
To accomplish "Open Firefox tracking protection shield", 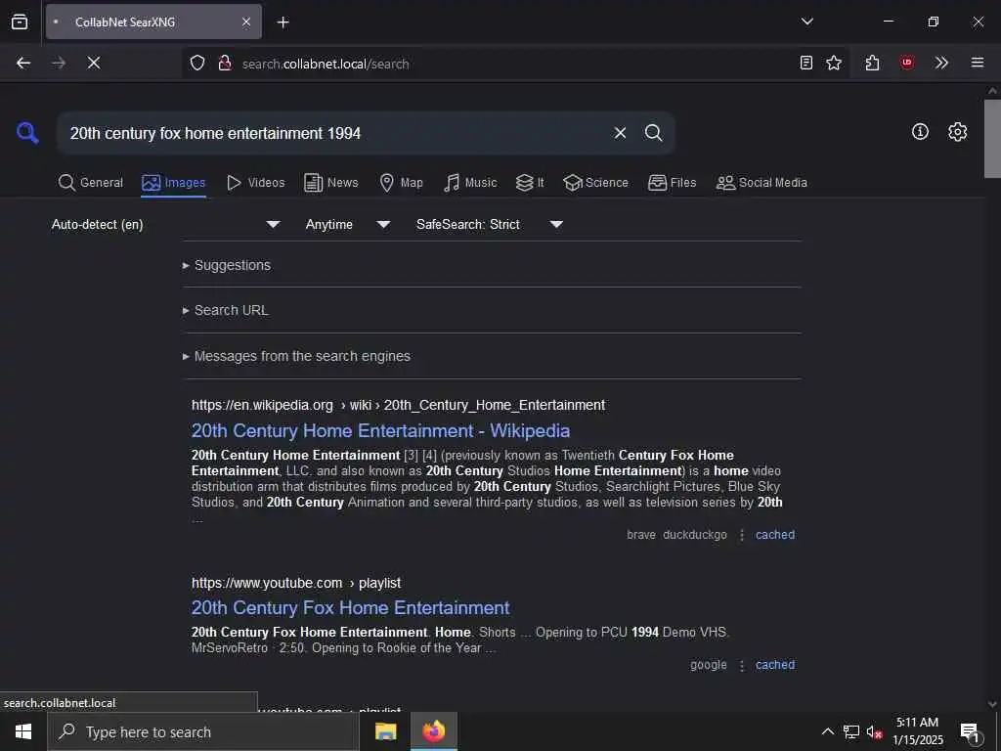I will click(x=197, y=63).
